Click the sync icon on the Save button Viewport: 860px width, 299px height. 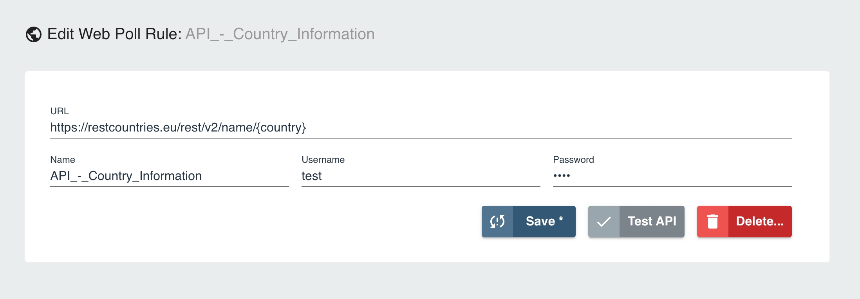497,222
